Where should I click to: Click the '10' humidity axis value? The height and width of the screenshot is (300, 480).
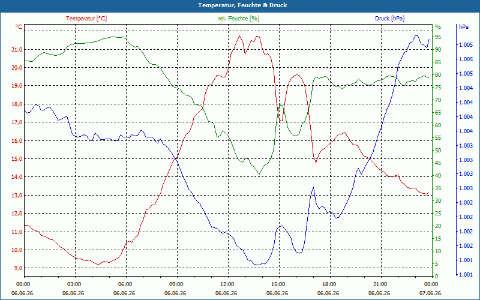click(438, 251)
